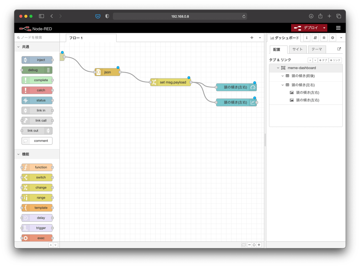Select the exec node in palette
This screenshot has width=360, height=267.
37,238
